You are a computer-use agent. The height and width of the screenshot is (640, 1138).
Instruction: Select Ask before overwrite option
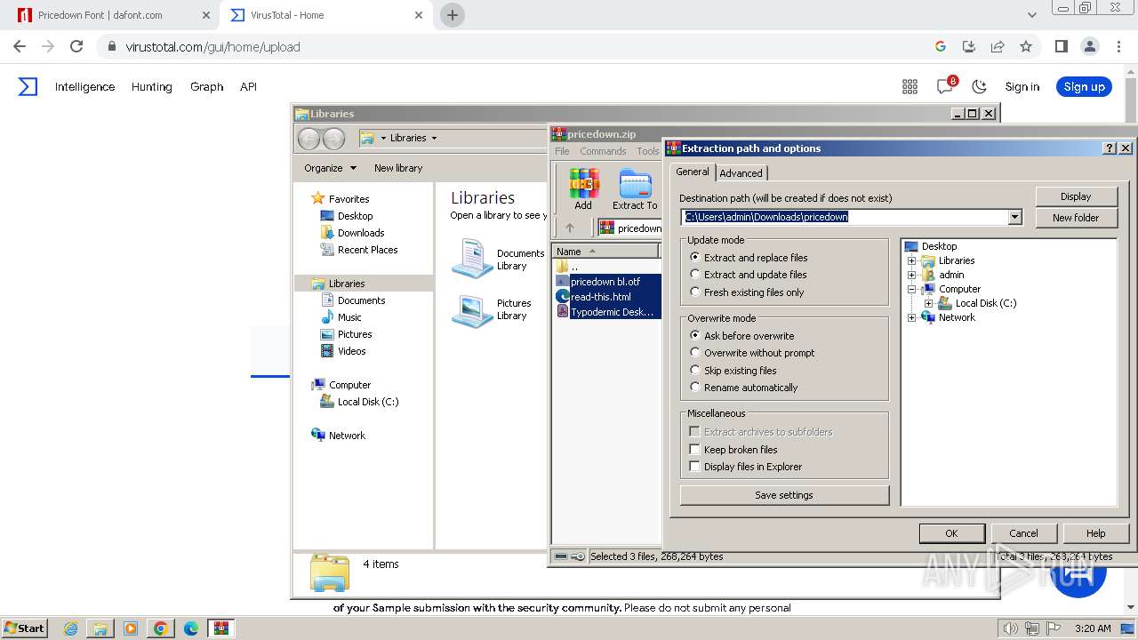[695, 335]
